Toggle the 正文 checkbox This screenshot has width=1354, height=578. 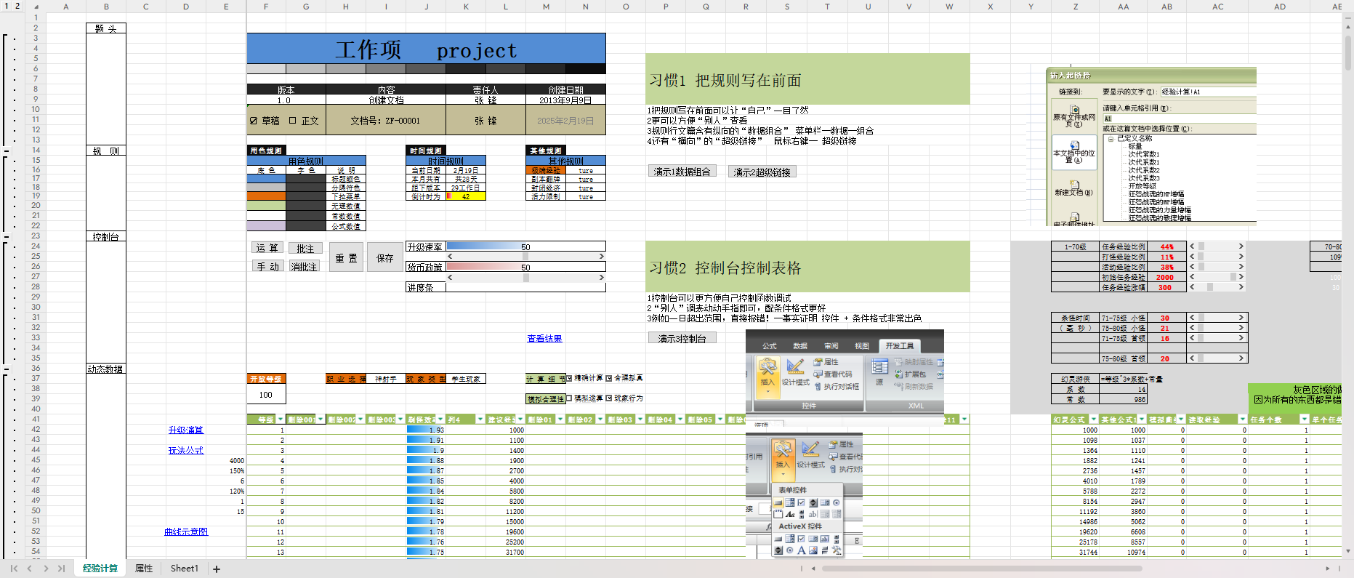293,121
